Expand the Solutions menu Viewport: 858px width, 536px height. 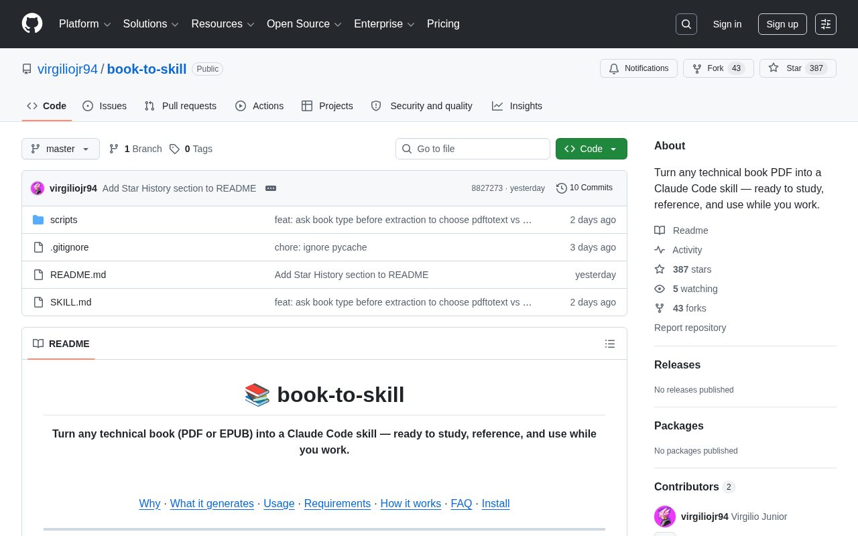click(x=151, y=24)
